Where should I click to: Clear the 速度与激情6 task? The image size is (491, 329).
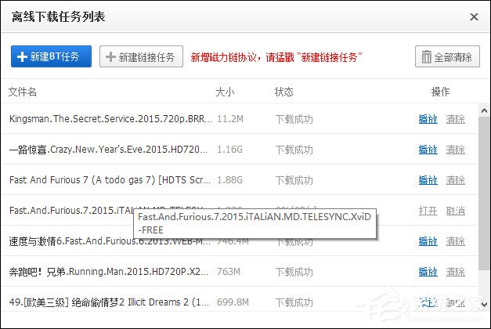click(x=456, y=241)
